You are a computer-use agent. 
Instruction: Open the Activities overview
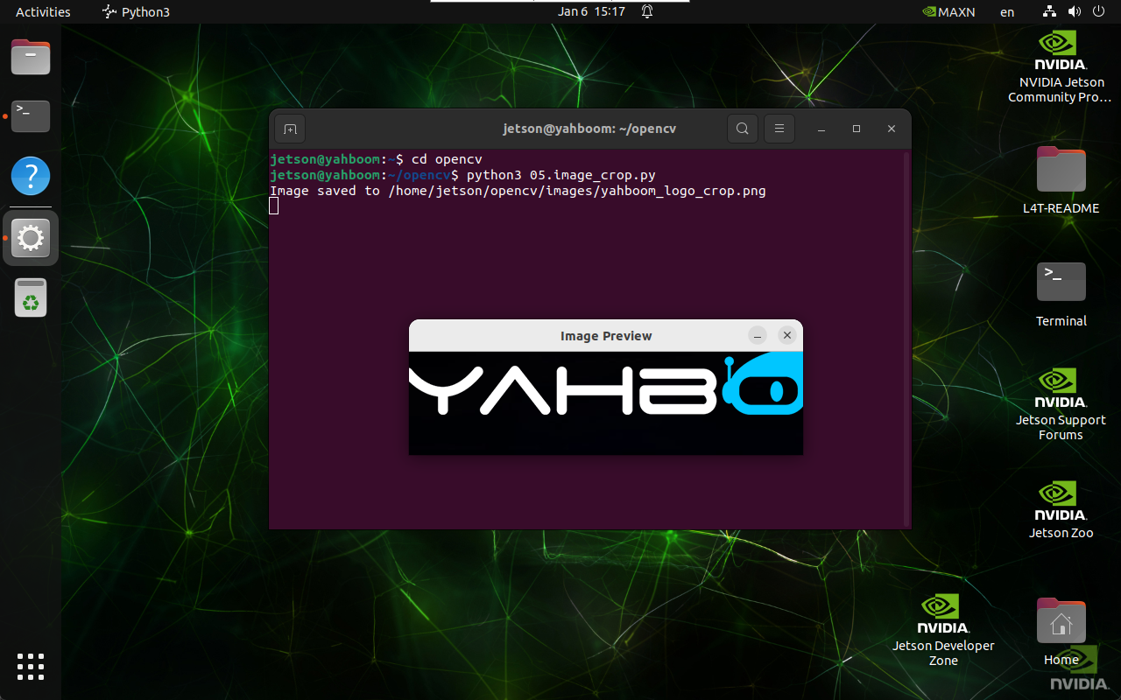[x=43, y=11]
